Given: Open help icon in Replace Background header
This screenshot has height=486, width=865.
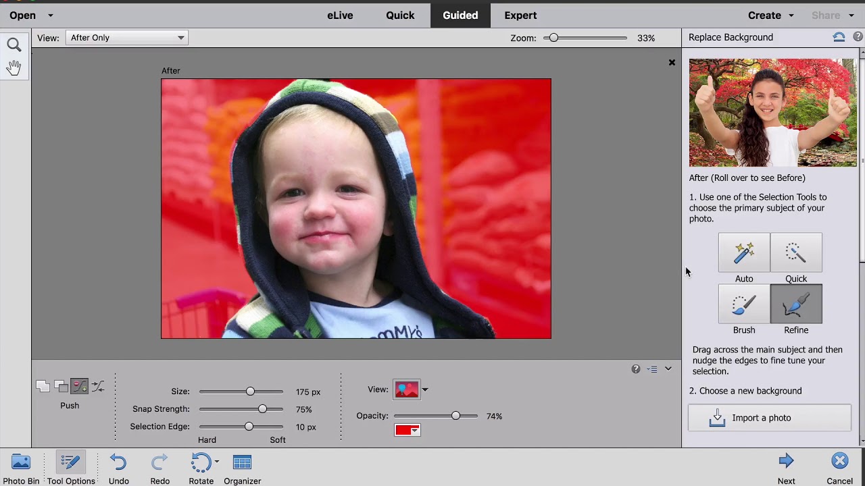Looking at the screenshot, I should (x=858, y=37).
